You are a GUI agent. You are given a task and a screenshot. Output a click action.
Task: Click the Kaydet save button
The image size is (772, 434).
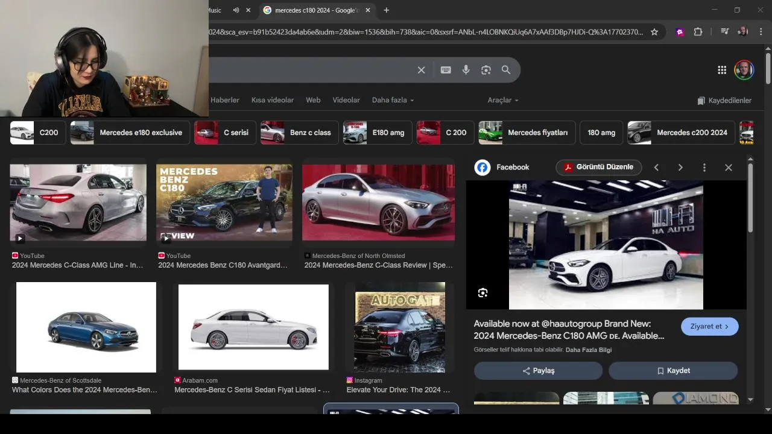673,371
